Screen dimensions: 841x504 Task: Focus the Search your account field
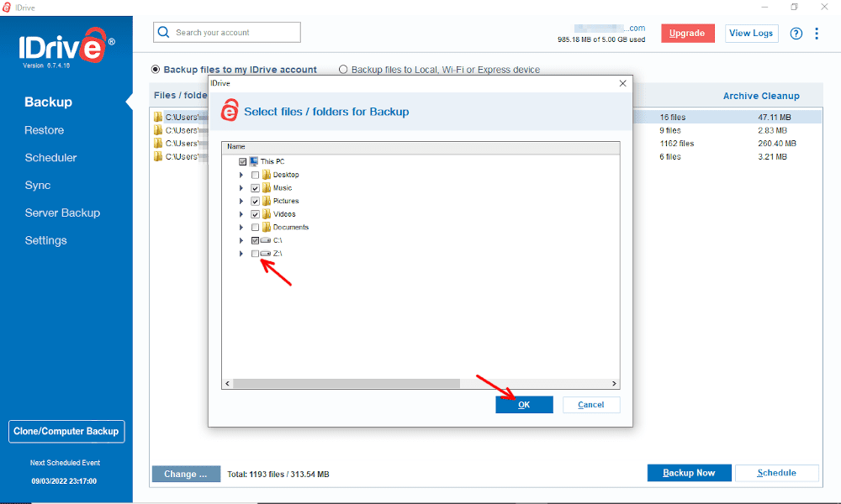point(227,32)
